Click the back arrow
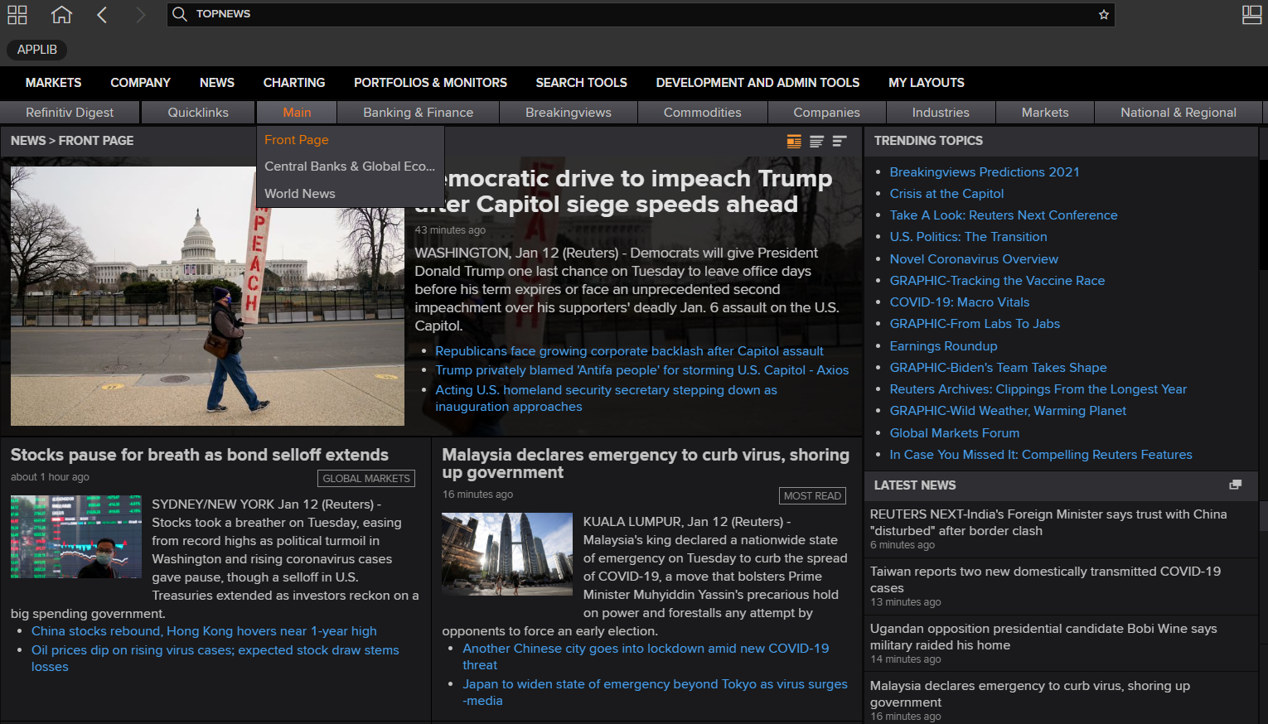The image size is (1268, 724). 102,14
